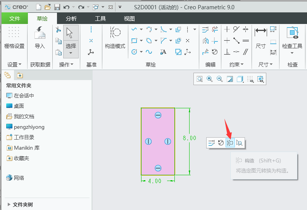307x210 pixels.
Task: Save the sketch with floppy disk icon
Action: (x=57, y=7)
